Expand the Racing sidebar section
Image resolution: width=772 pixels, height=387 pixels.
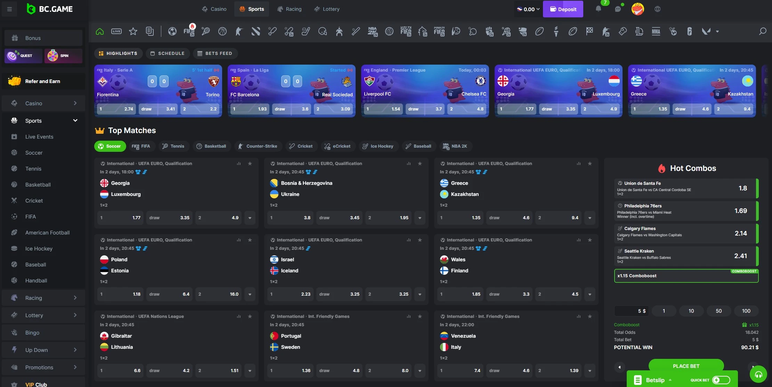pyautogui.click(x=43, y=298)
